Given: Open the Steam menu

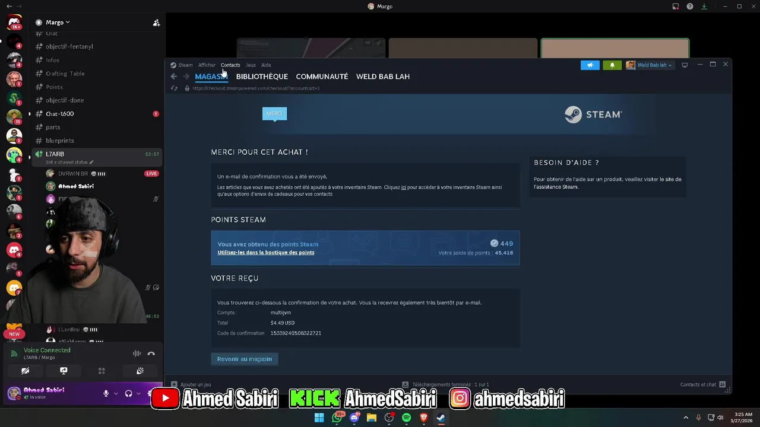Looking at the screenshot, I should (185, 65).
